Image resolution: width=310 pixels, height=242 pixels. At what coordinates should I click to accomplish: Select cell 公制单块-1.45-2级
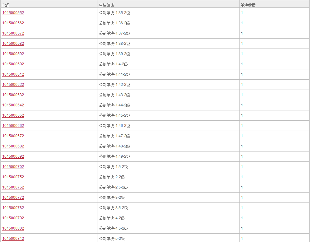click(114, 115)
